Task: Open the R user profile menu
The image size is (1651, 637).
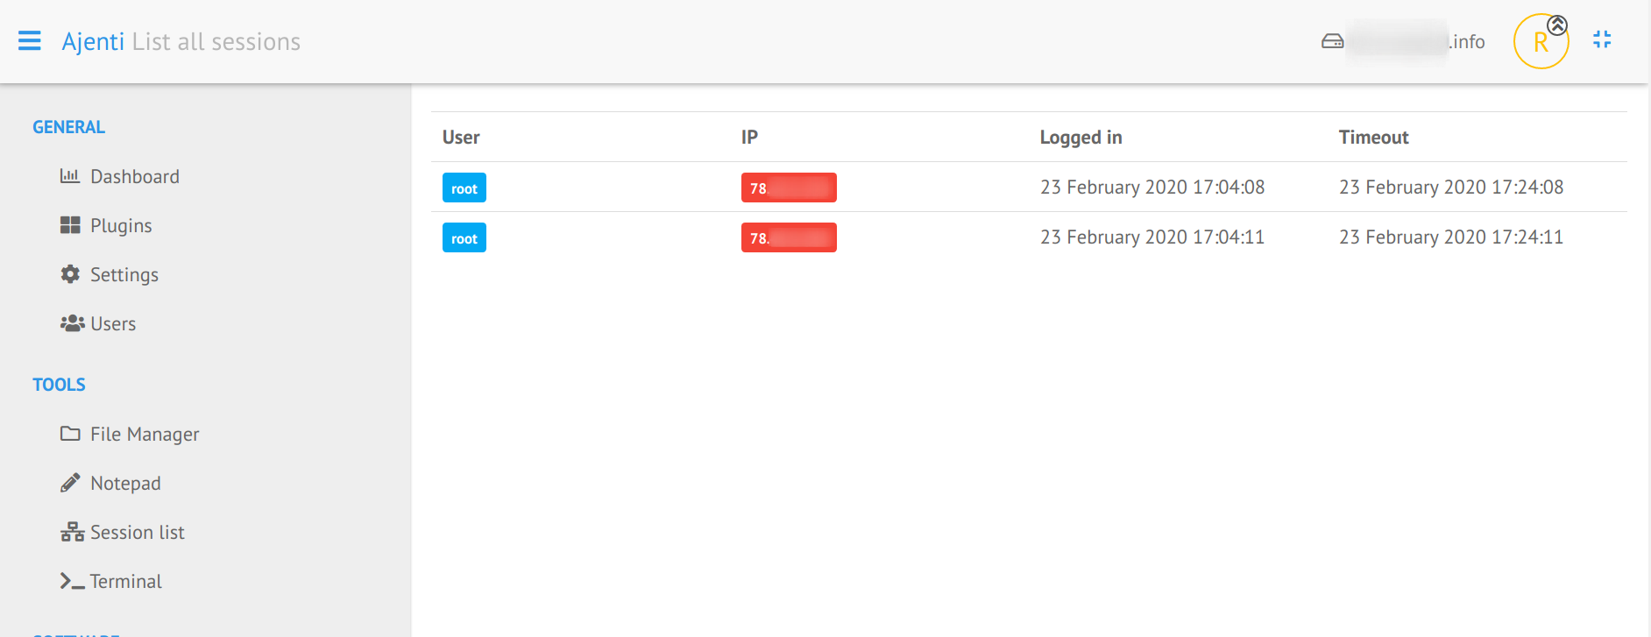Action: [x=1540, y=41]
